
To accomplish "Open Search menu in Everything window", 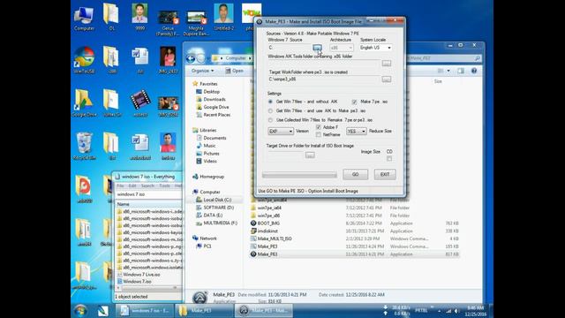I will click(147, 185).
